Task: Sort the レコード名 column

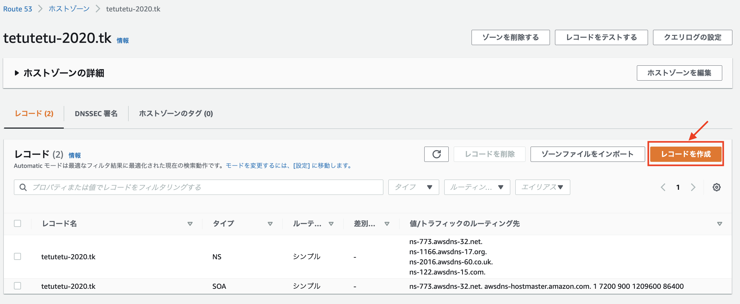Action: point(190,224)
